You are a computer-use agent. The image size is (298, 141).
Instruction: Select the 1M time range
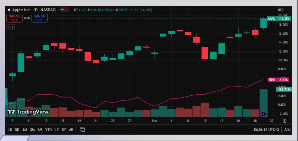tap(25, 130)
